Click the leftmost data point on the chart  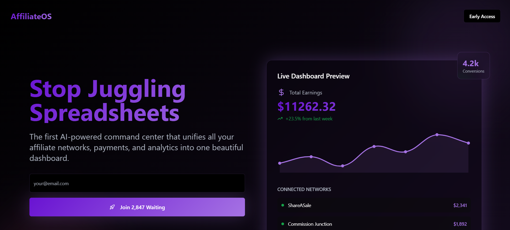click(280, 163)
